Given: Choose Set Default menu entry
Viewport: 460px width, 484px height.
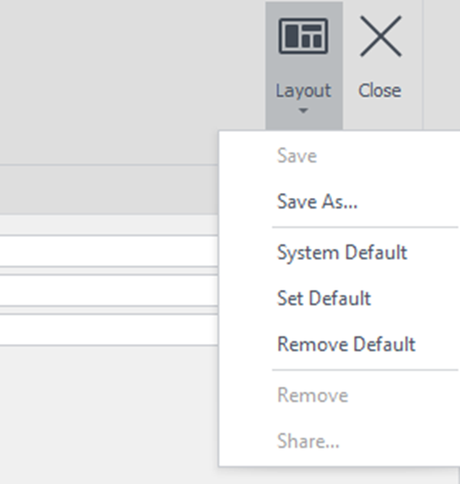Looking at the screenshot, I should point(324,298).
